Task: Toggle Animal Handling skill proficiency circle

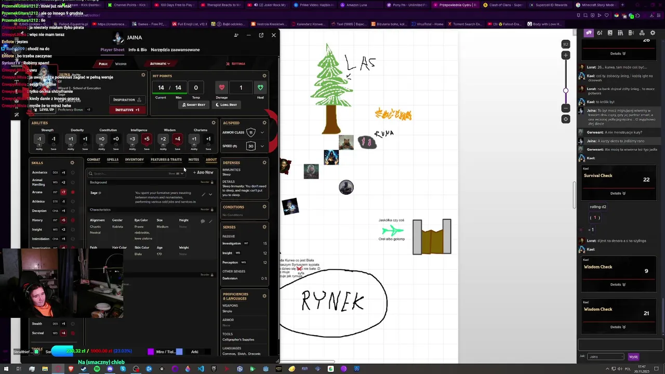Action: (72, 182)
